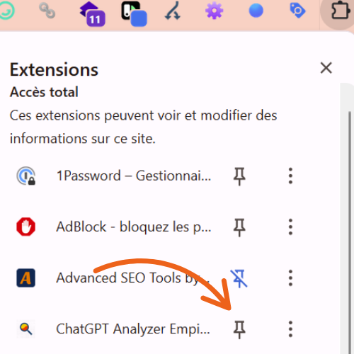Pin the AdBlock extension to toolbar
The height and width of the screenshot is (354, 354).
(x=239, y=227)
